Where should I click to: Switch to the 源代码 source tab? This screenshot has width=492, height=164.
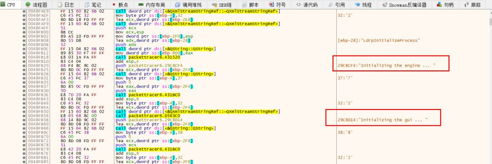307,5
